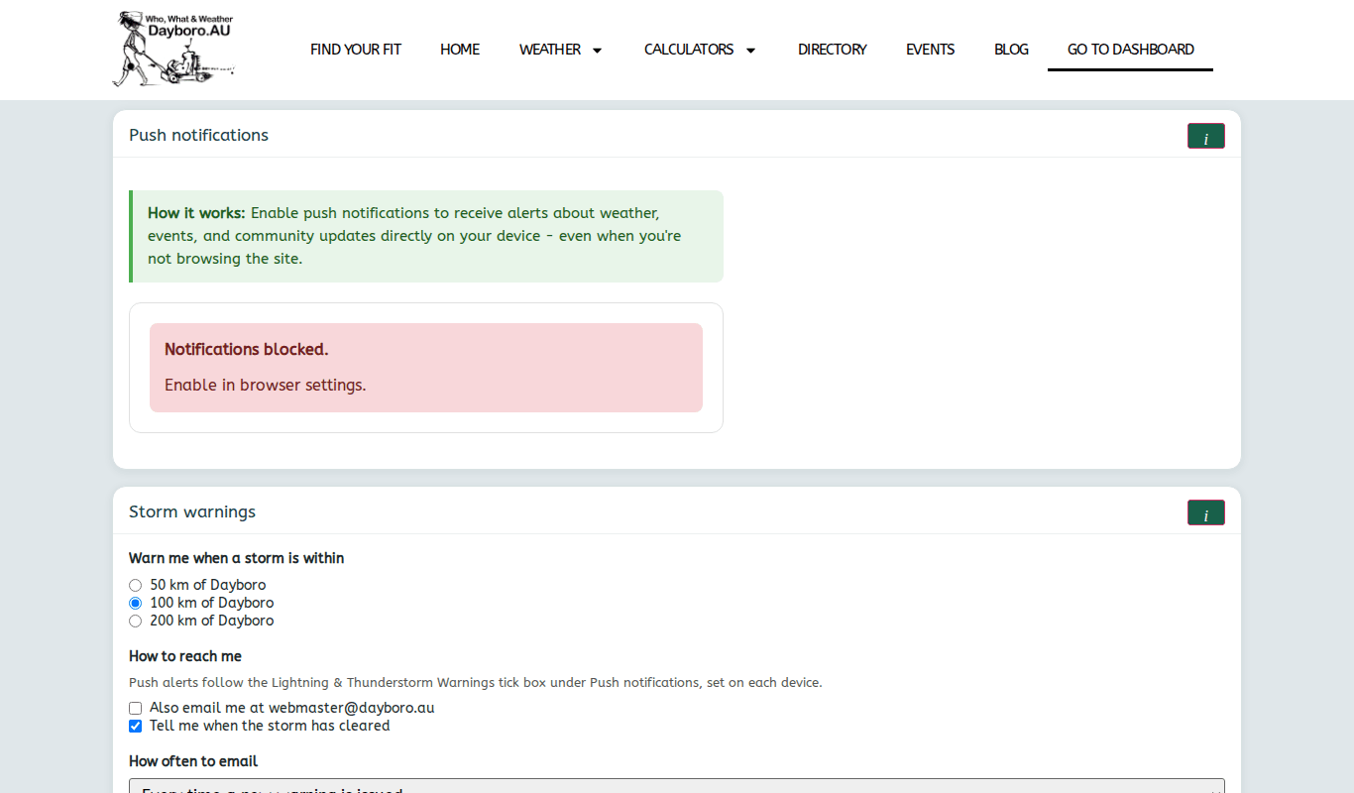Viewport: 1354px width, 793px height.
Task: Open the Directory menu item
Action: 833,50
